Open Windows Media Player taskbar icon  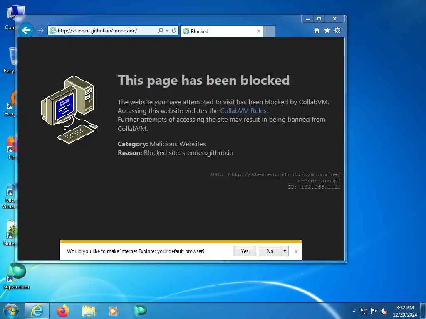[x=113, y=311]
